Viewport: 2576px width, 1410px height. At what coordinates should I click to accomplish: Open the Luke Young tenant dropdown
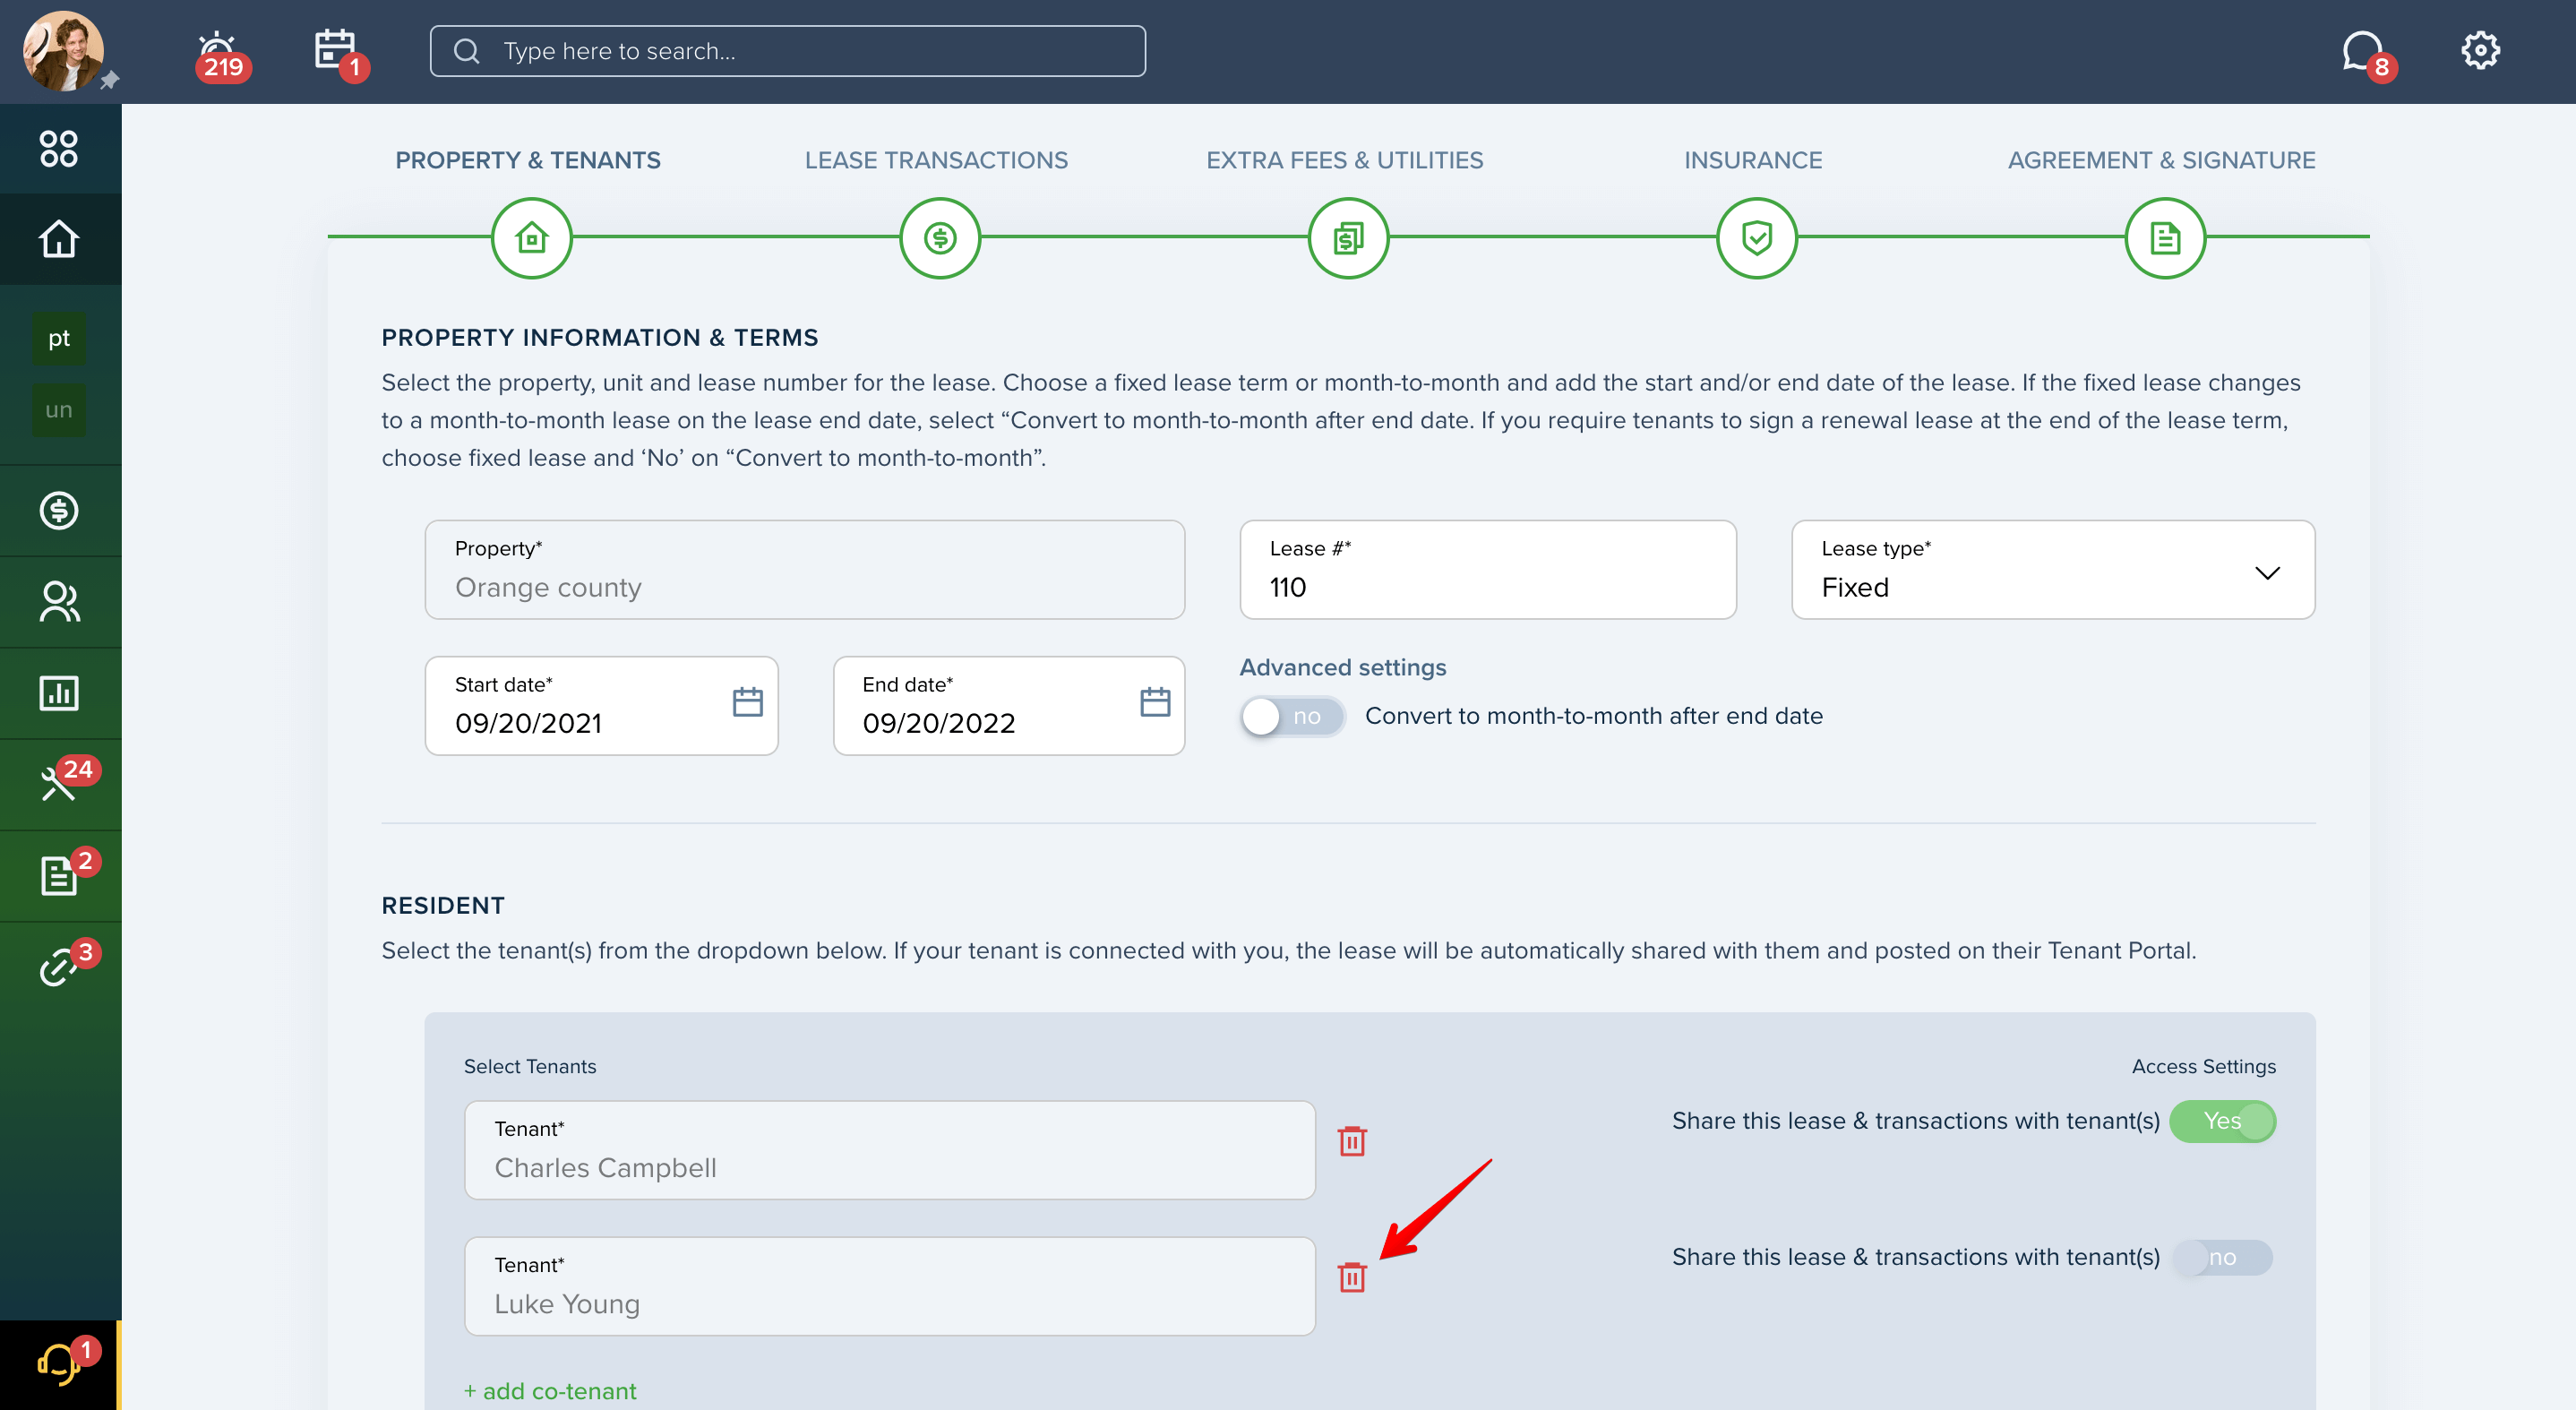click(x=890, y=1286)
